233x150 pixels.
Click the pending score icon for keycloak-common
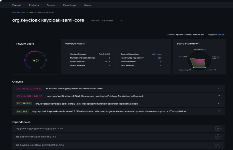click(218, 145)
